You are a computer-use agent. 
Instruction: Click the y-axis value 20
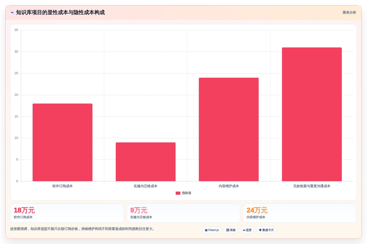tap(16, 95)
